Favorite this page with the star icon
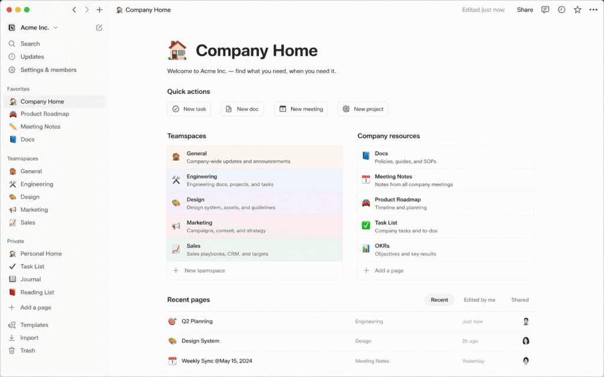 [x=577, y=9]
